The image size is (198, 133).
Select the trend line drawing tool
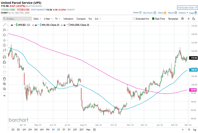click(4, 25)
